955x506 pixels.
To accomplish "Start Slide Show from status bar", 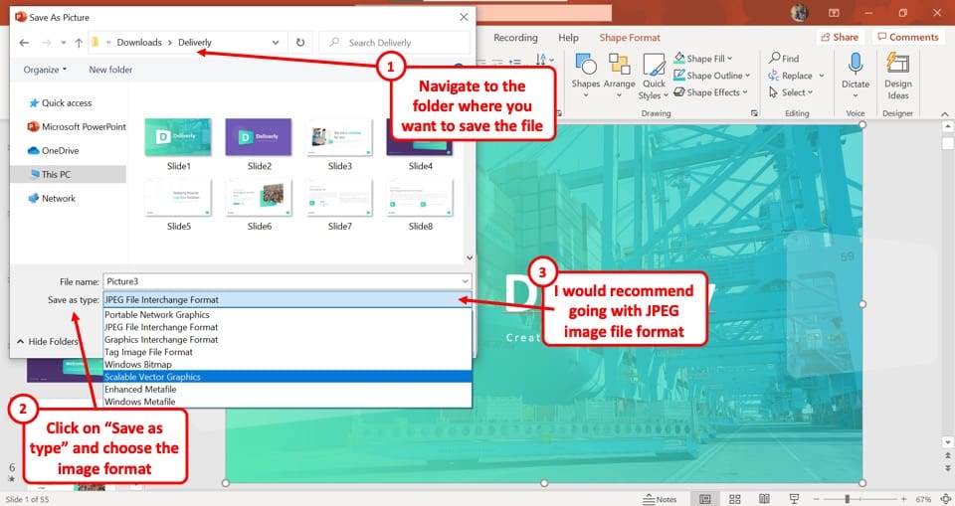I will pyautogui.click(x=794, y=499).
